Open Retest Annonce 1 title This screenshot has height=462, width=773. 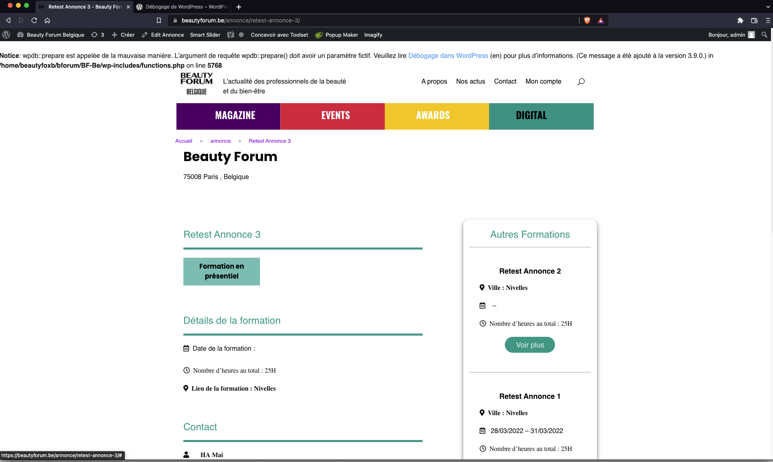[x=530, y=396]
